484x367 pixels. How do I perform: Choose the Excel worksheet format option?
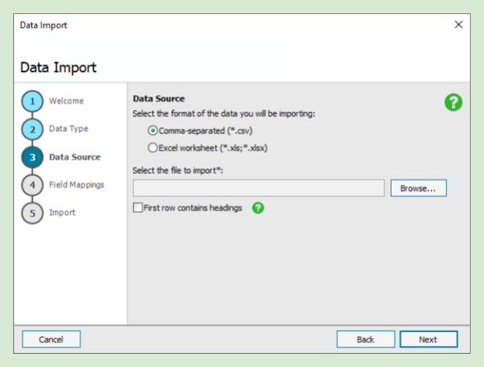coord(153,147)
